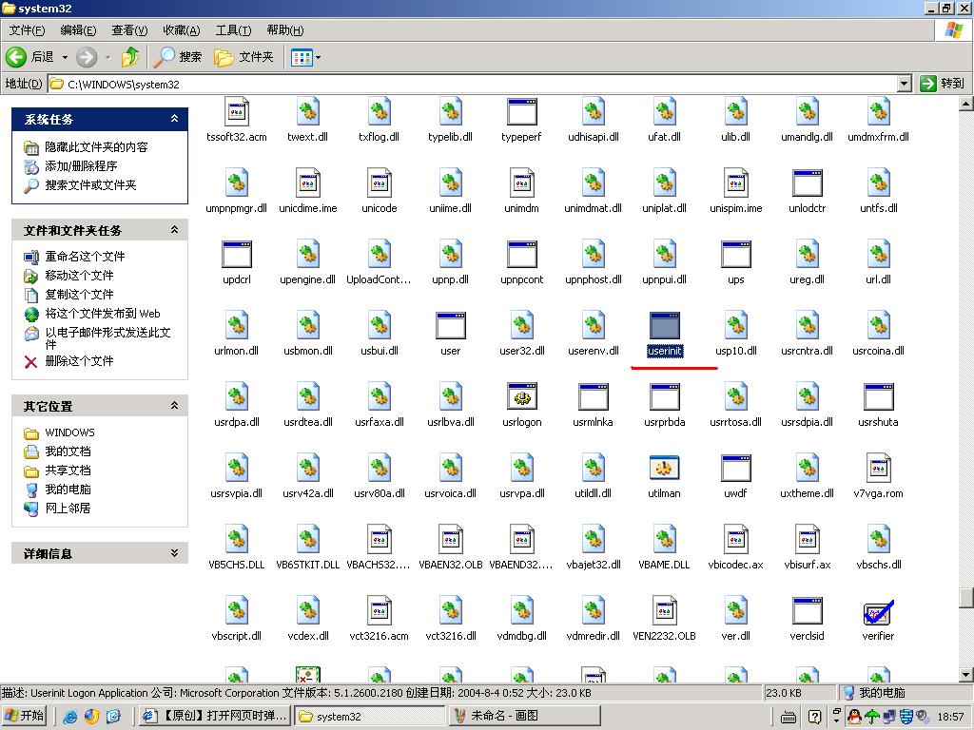Open the Views dropdown button
This screenshot has height=730, width=974.
point(306,57)
